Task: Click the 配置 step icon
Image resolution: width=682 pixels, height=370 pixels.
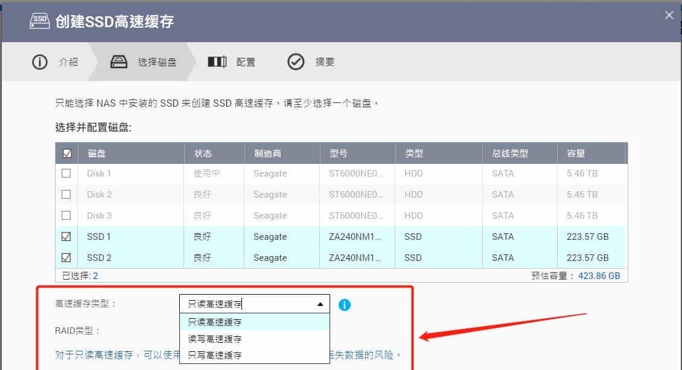Action: coord(217,61)
